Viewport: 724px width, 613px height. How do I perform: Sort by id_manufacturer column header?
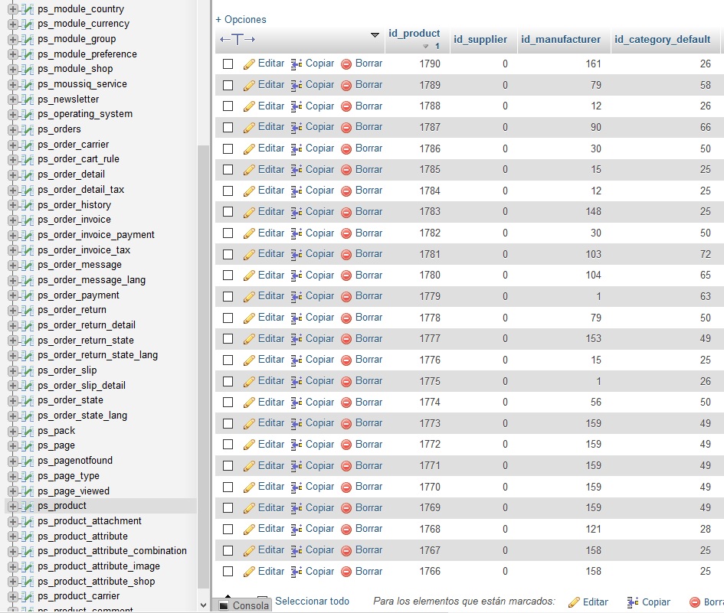[x=561, y=40]
